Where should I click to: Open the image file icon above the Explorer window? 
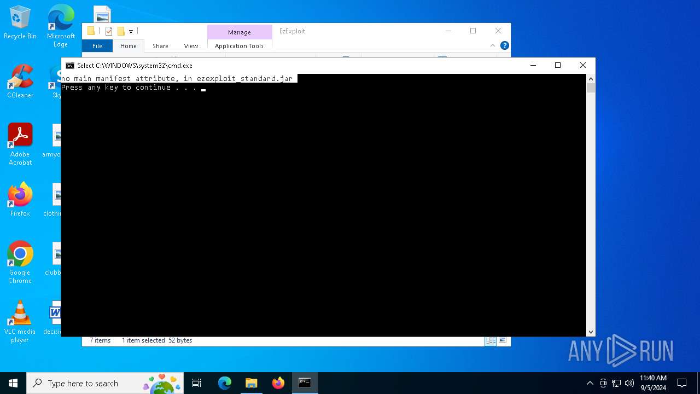pyautogui.click(x=102, y=15)
